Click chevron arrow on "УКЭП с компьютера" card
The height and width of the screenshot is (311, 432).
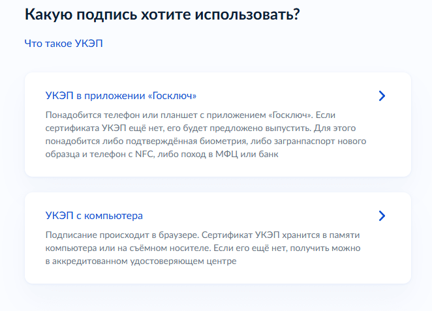point(382,216)
